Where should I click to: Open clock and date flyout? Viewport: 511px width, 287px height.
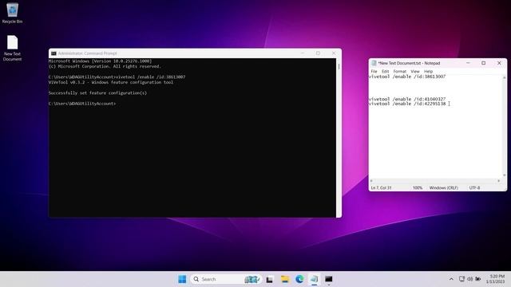point(495,279)
